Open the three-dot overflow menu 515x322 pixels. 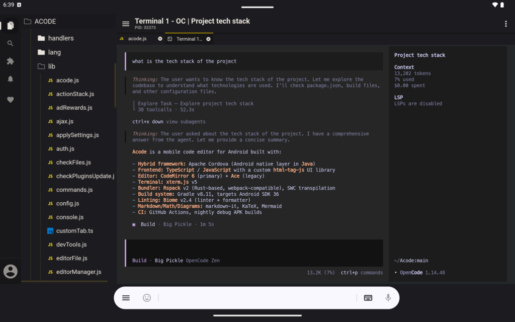506,24
